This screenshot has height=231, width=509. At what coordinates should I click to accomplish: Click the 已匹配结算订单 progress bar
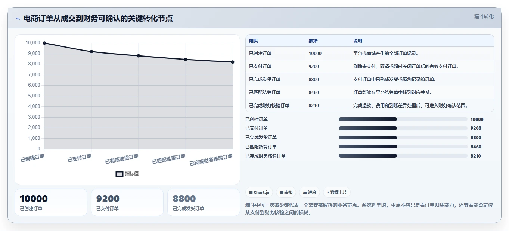pyautogui.click(x=403, y=147)
